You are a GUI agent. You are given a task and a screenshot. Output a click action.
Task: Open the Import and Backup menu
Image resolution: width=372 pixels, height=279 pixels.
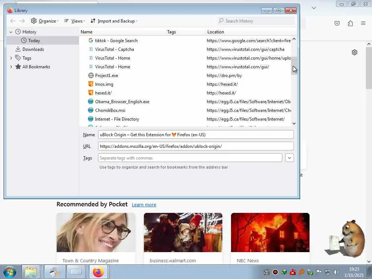point(114,21)
